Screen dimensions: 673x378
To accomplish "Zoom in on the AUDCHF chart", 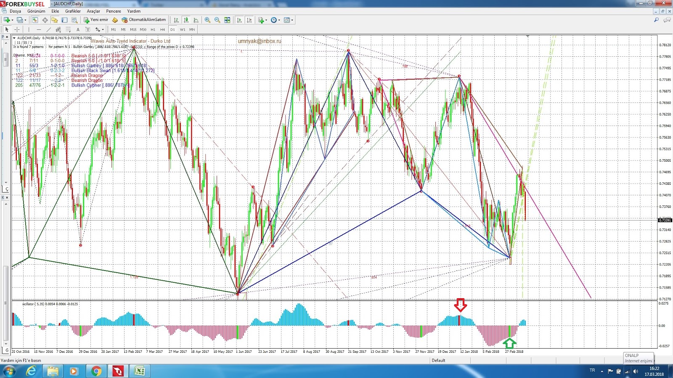I will pos(208,20).
